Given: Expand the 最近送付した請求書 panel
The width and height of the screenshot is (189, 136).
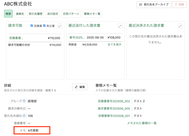Looking at the screenshot, I should coord(120,26).
